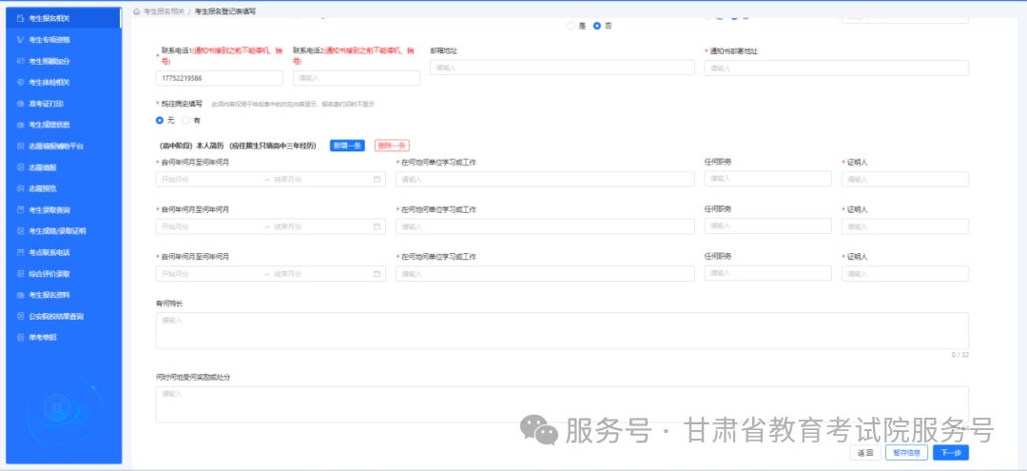Select the 无 radio for 既往病史
1027x471 pixels.
point(160,121)
